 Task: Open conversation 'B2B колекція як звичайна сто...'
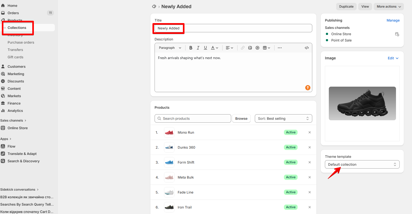[27, 197]
